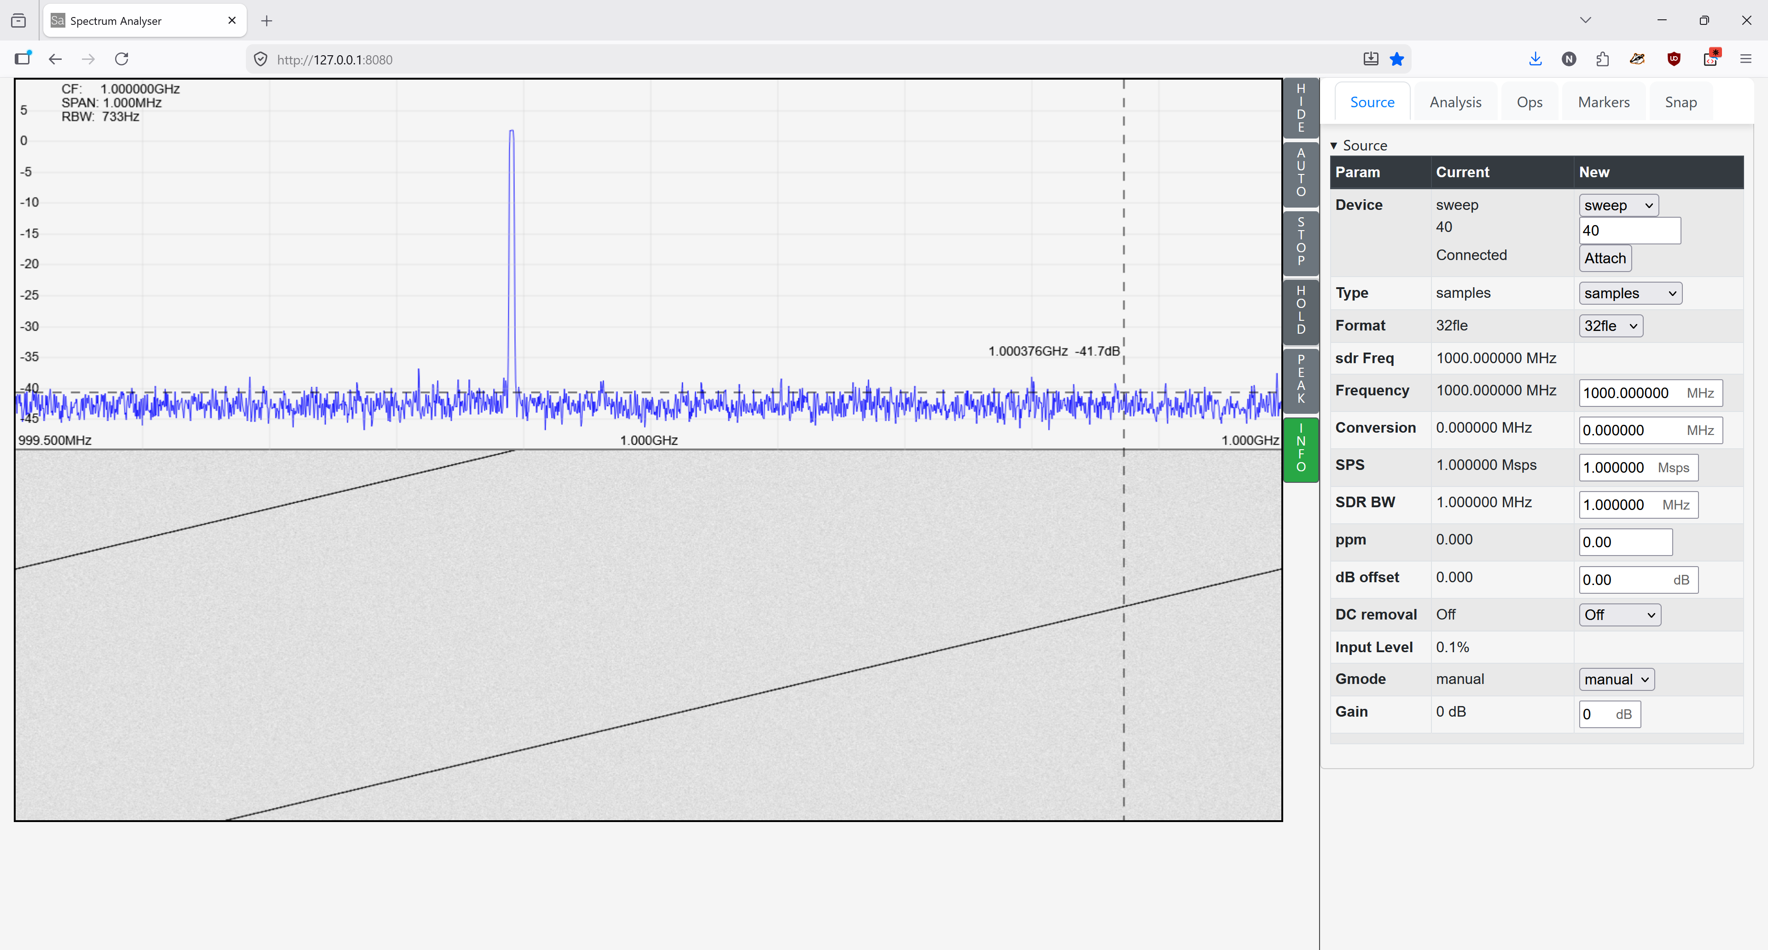Click the recent browsing icon at top left
Viewport: 1768px width, 950px height.
click(18, 21)
